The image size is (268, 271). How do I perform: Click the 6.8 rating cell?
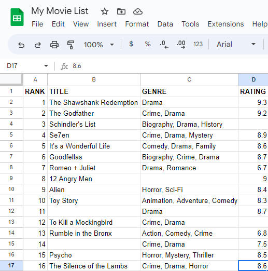pyautogui.click(x=253, y=233)
